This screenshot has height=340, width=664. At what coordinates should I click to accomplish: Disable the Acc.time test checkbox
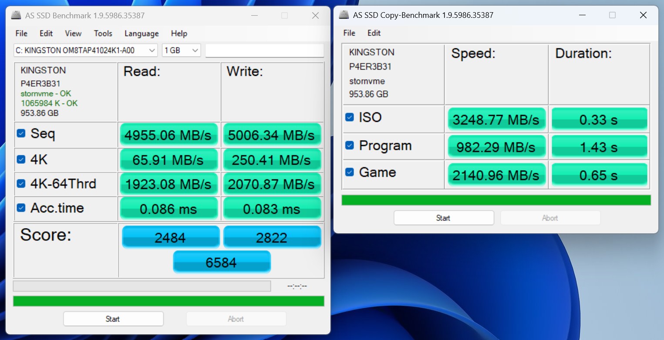21,208
